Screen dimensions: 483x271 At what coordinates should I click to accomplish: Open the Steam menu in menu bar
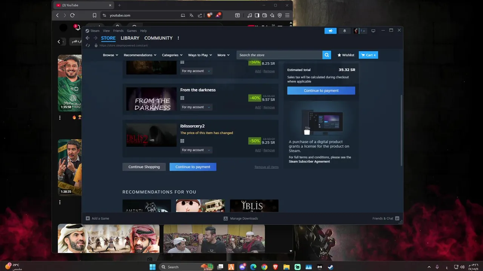pyautogui.click(x=95, y=31)
